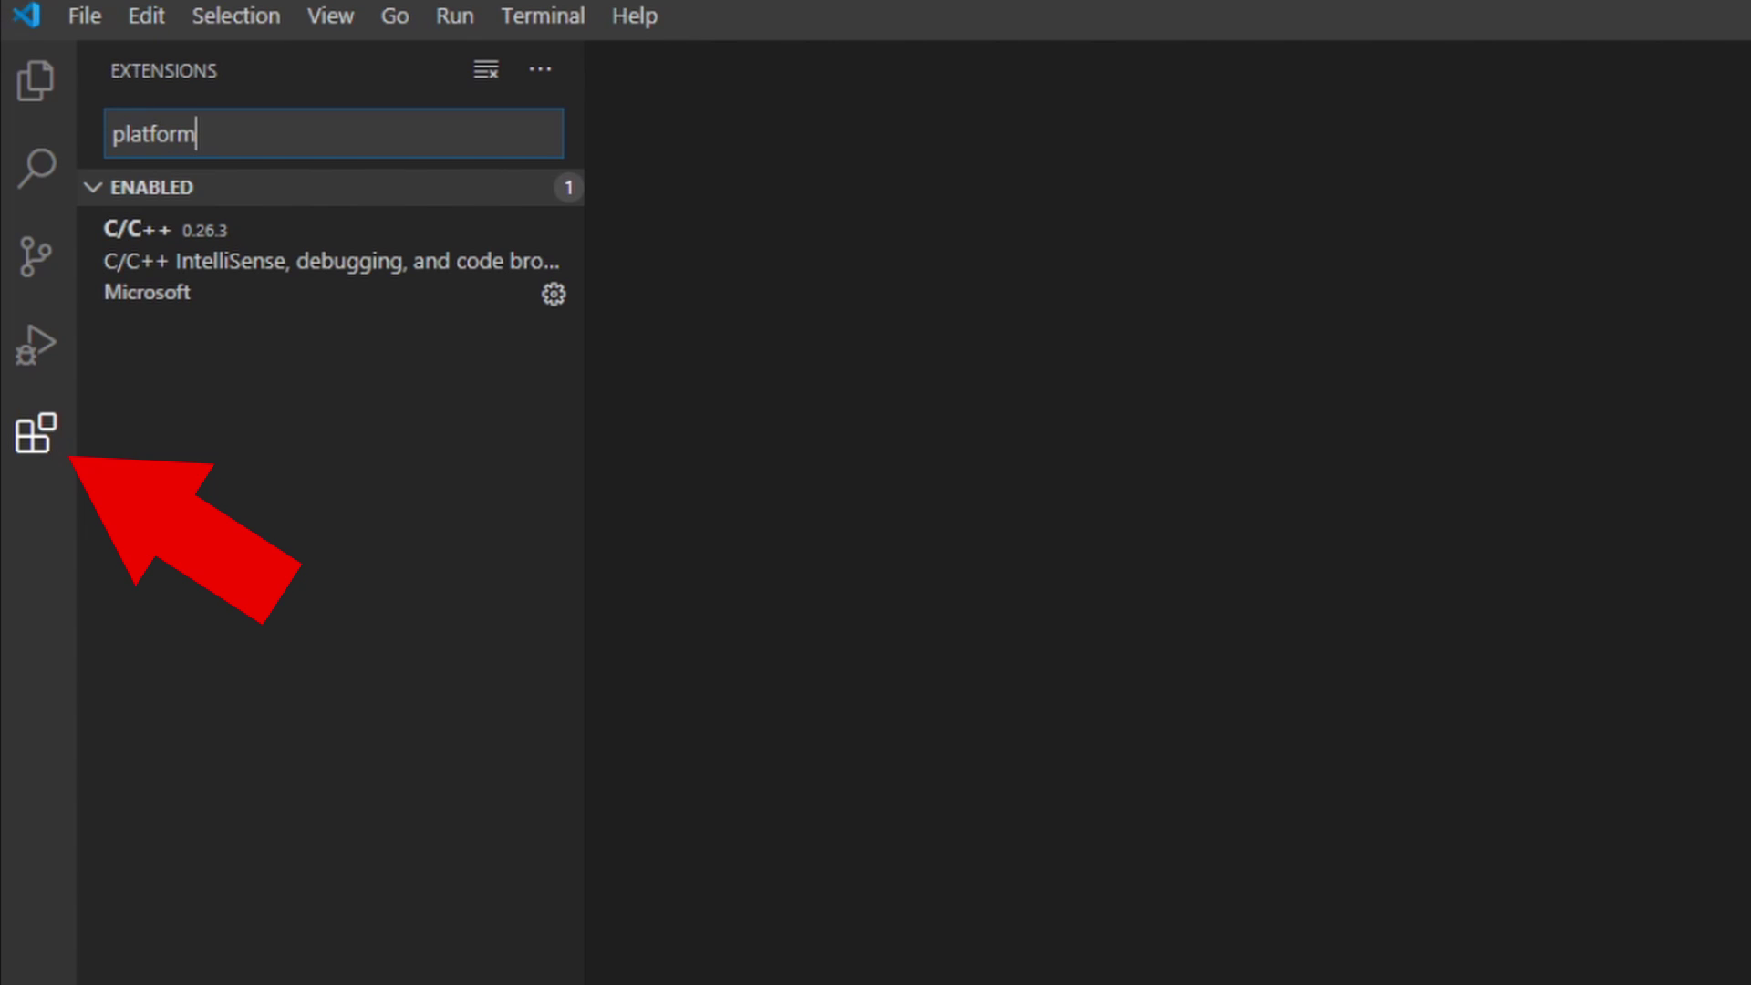This screenshot has height=985, width=1751.
Task: Open the View menu
Action: 330,16
